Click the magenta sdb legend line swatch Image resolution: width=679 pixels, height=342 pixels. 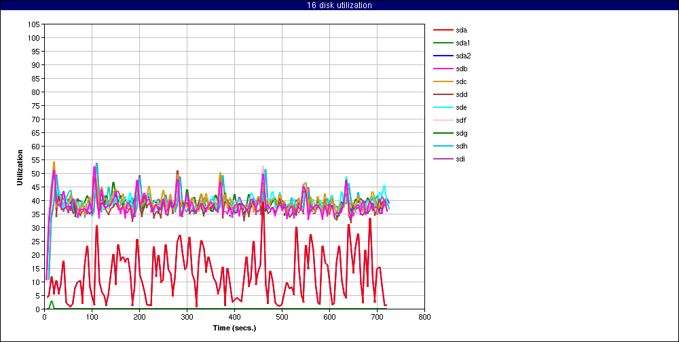point(443,69)
